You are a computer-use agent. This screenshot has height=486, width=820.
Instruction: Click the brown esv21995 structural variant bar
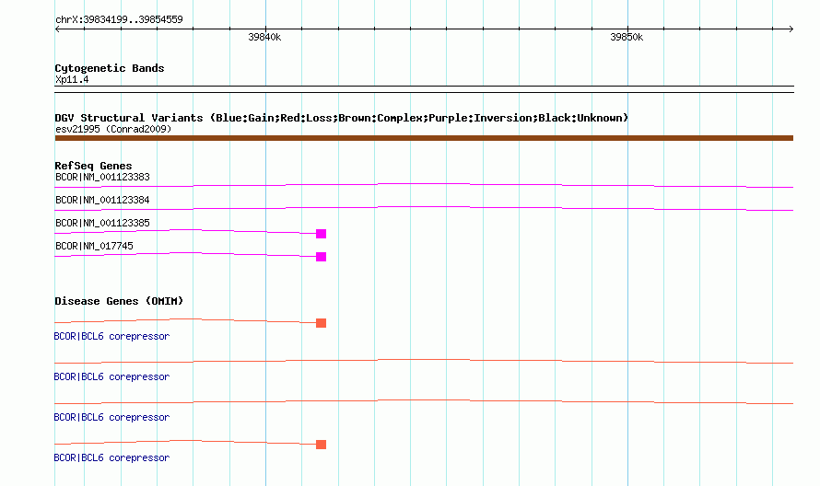pyautogui.click(x=424, y=138)
